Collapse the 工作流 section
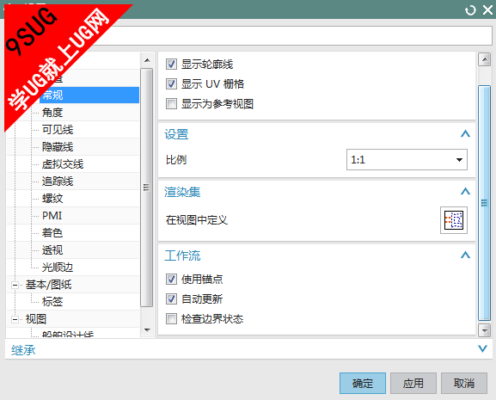Viewport: 496px width, 400px height. (x=465, y=255)
